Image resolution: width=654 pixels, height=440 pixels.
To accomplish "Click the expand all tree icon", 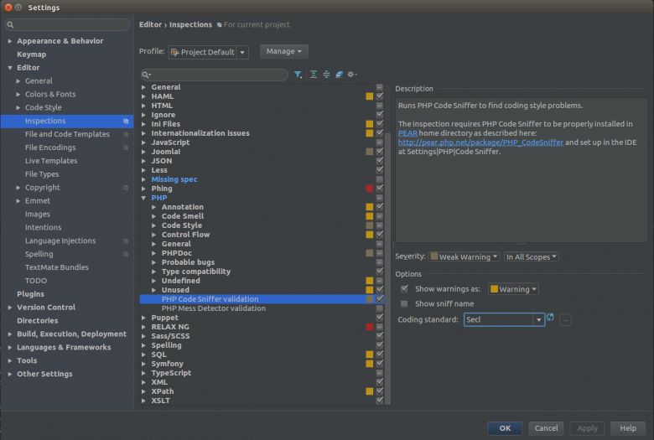I will coord(314,75).
